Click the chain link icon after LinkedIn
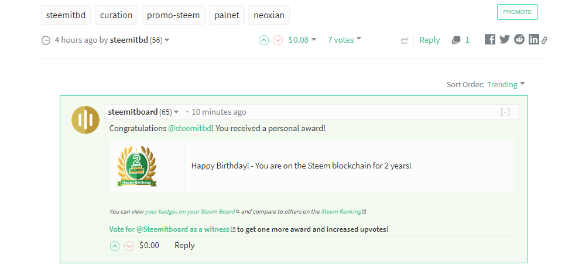 point(544,40)
